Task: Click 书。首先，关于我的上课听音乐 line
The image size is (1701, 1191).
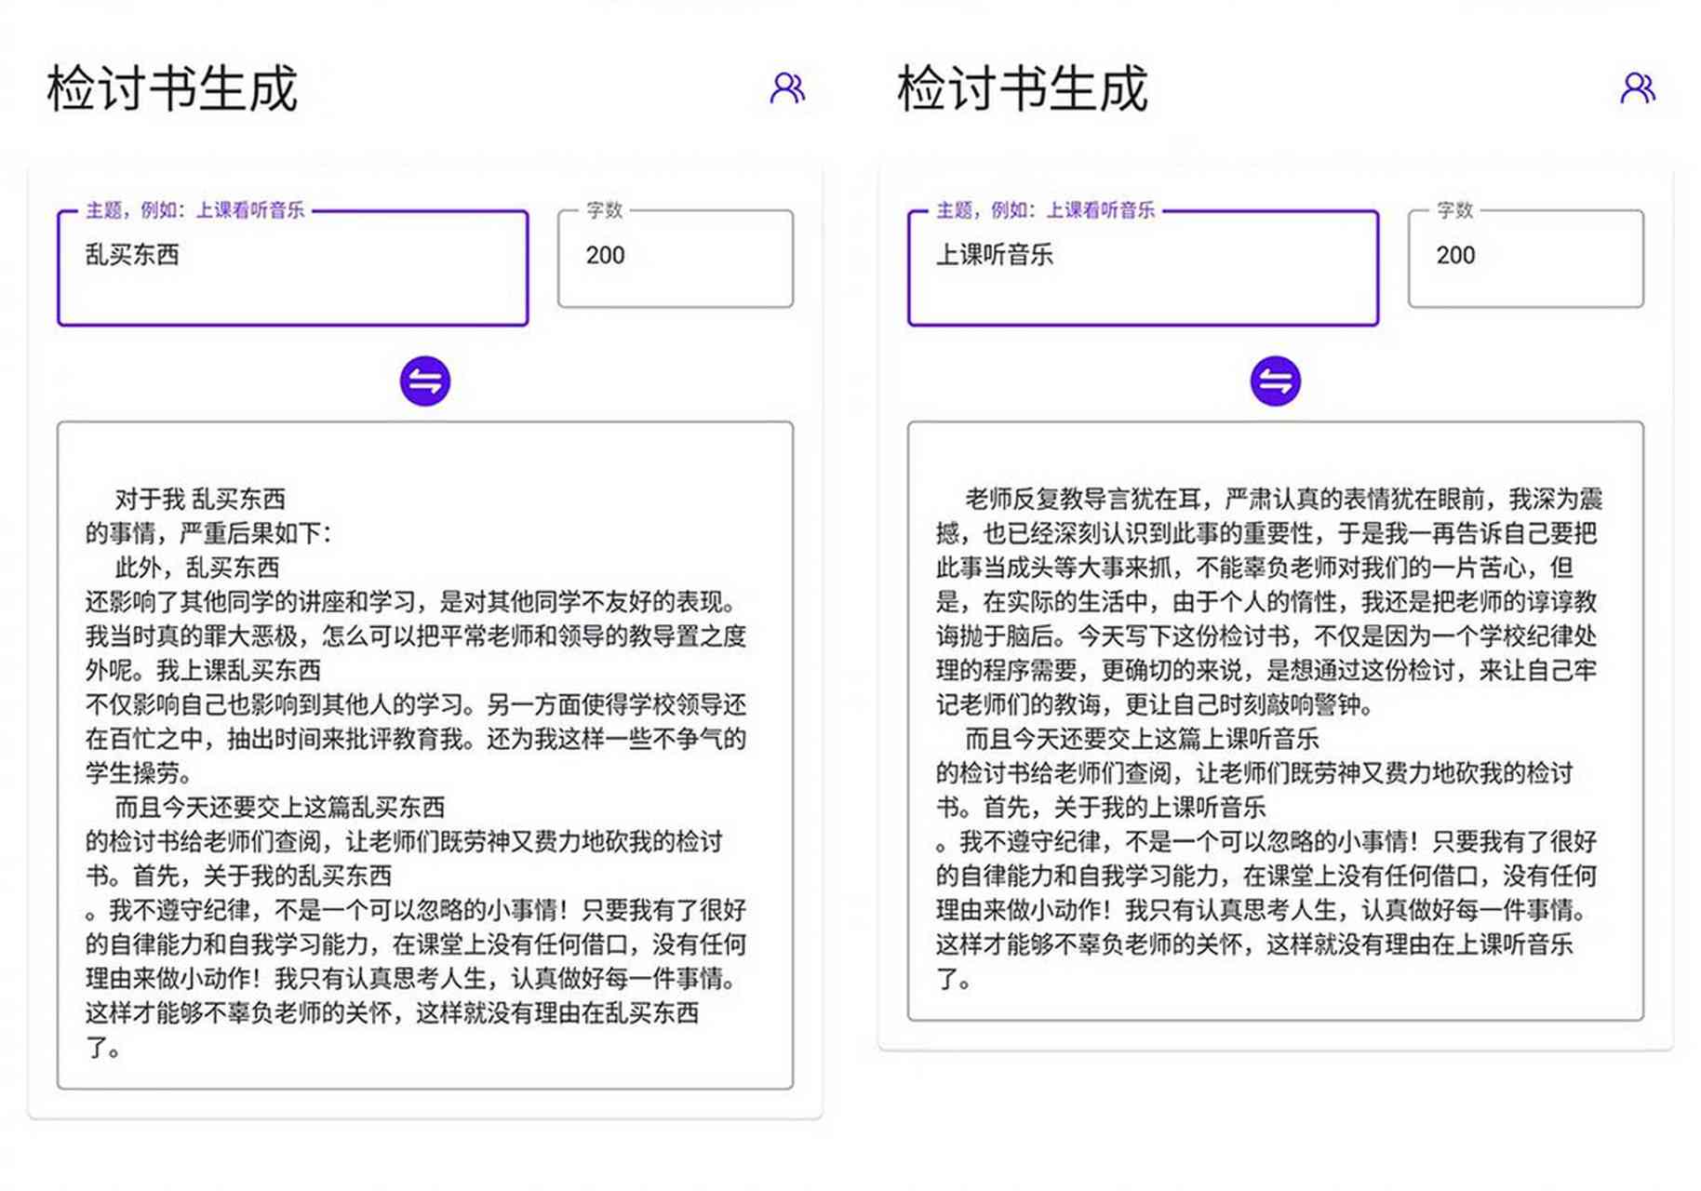Action: 1102,807
